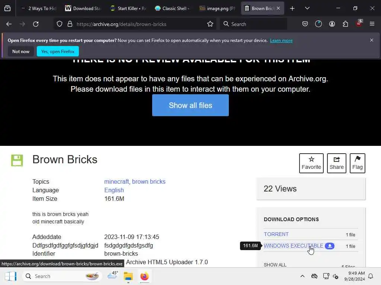Share this Brown Bricks item
The image size is (381, 285).
point(336,163)
